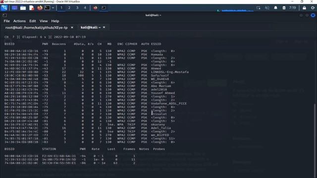Click the Beacons column header
The image size is (317, 178).
59,44
